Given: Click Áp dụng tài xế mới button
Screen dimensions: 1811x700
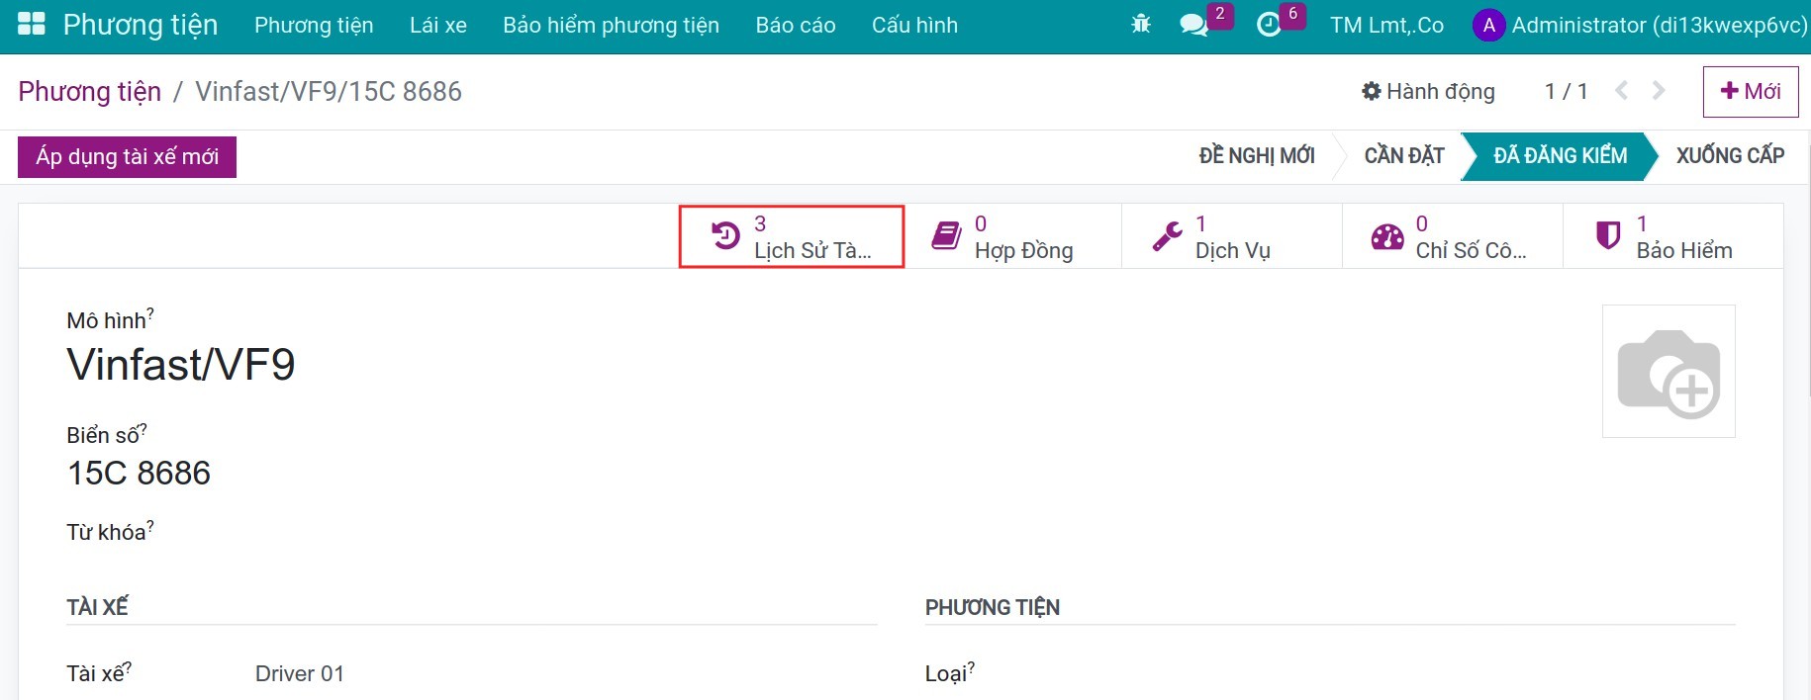Looking at the screenshot, I should [127, 157].
